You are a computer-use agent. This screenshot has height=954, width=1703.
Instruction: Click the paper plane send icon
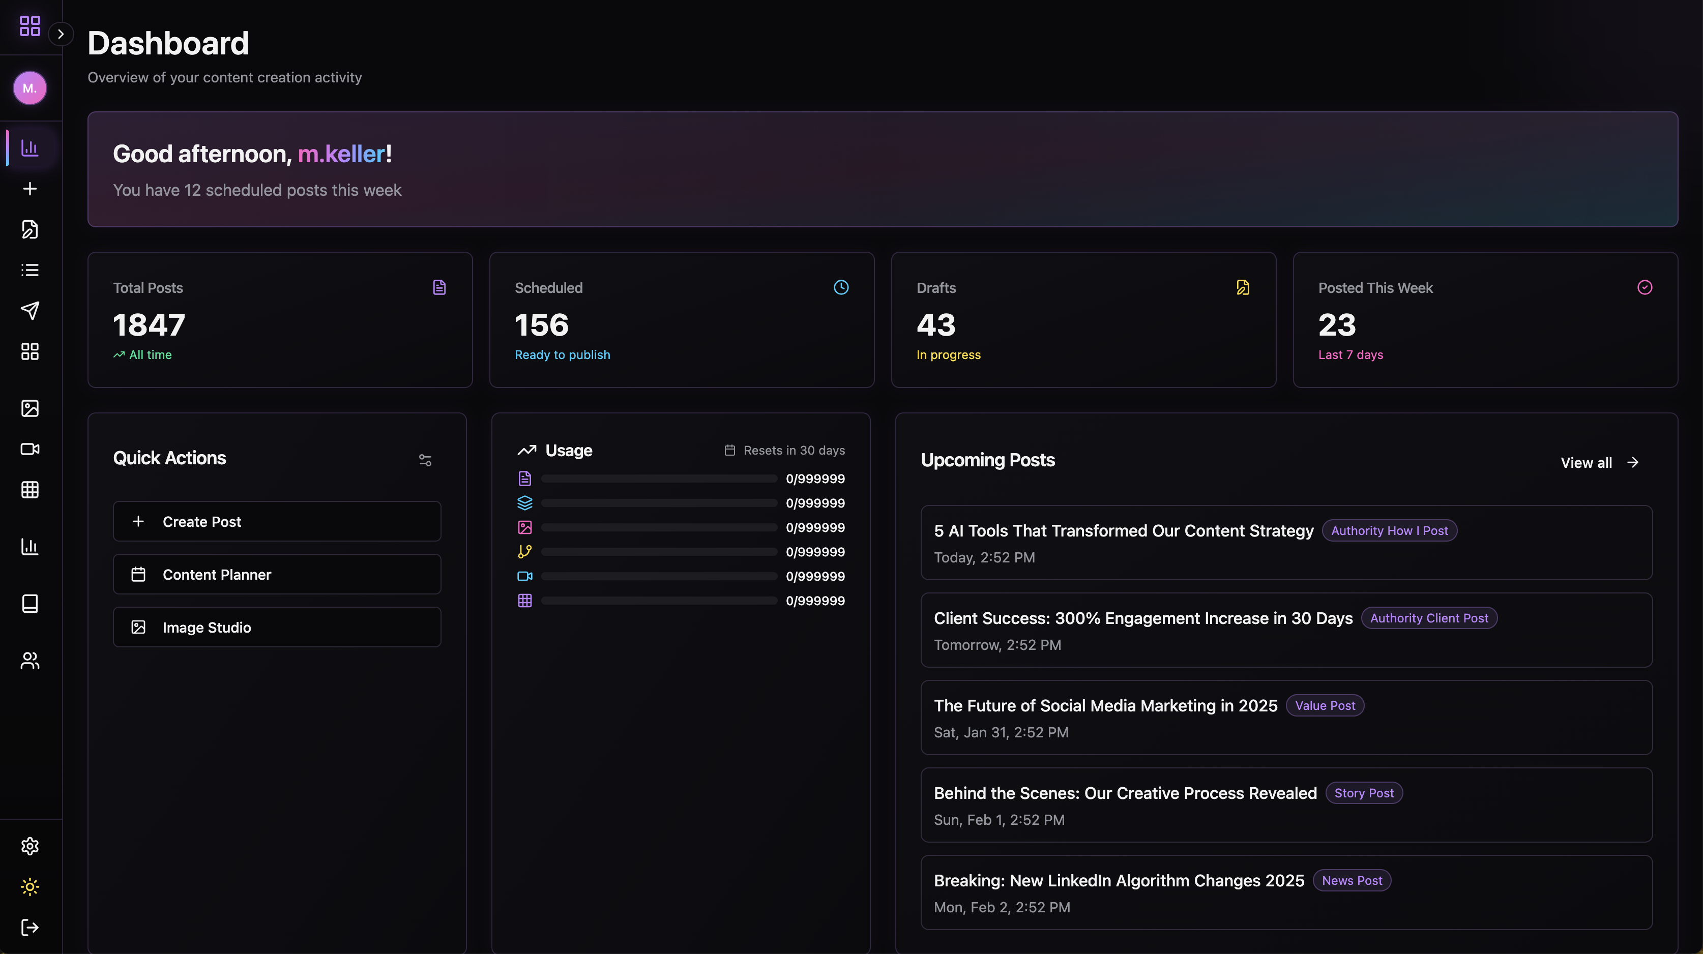pyautogui.click(x=30, y=311)
